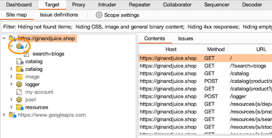The image size is (272, 138).
Task: Select the GET /catalog request row
Action: [x=205, y=73]
